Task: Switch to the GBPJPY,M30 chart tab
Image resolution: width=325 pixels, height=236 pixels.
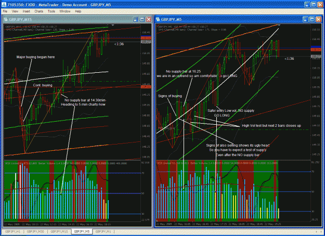Action: click(35, 231)
